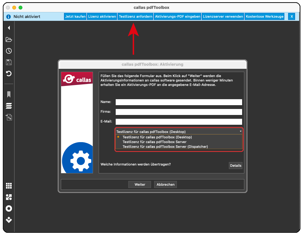Click the Details button
This screenshot has height=235, width=302.
pos(235,166)
